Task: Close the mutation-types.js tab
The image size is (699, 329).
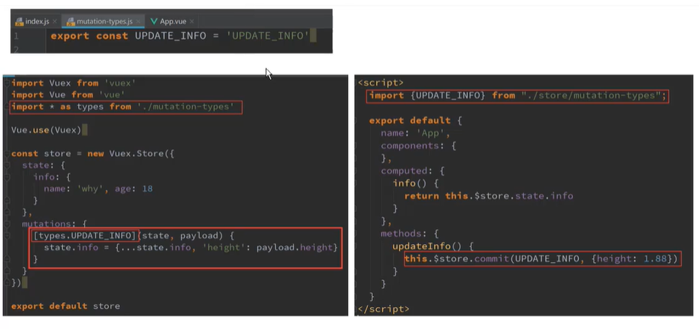Action: click(138, 21)
